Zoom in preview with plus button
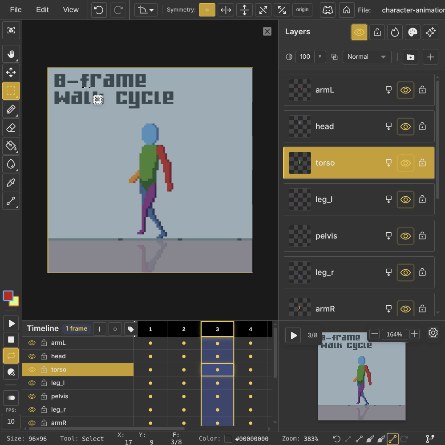The height and width of the screenshot is (445, 445). [414, 334]
